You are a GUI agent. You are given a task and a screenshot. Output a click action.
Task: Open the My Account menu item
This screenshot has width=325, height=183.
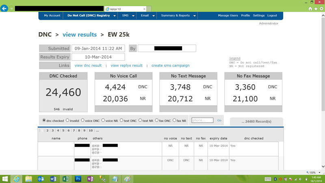point(52,15)
